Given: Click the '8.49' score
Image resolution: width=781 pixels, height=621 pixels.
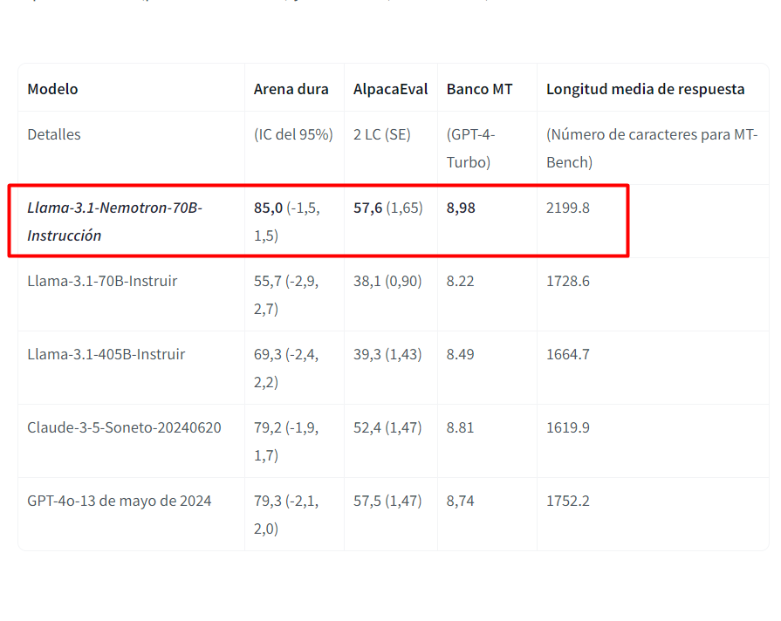Looking at the screenshot, I should [460, 354].
